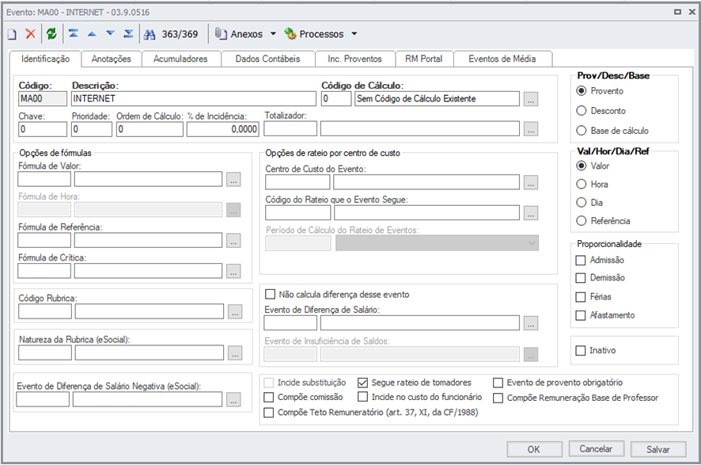Click the Chave input field
Image resolution: width=701 pixels, height=465 pixels.
(x=43, y=129)
